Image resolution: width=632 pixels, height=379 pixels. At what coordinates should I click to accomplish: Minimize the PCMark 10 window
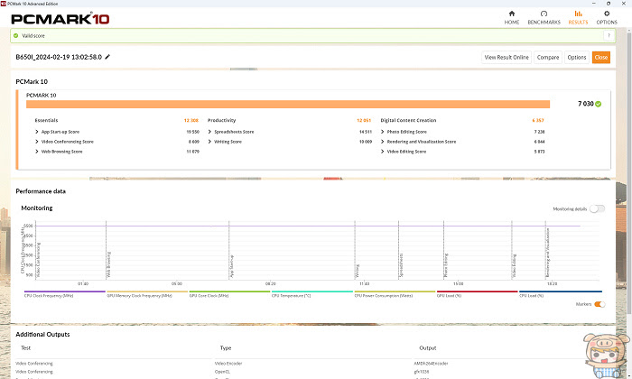point(594,4)
